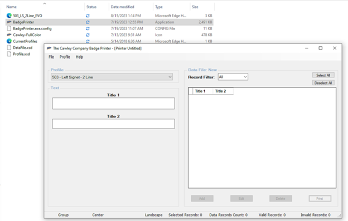Image resolution: width=348 pixels, height=221 pixels.
Task: Click the BadgePrinter application icon in file list
Action: [9, 22]
